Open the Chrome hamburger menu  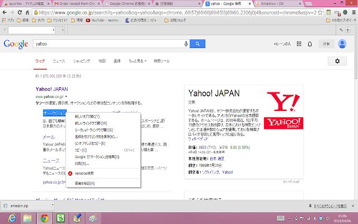click(354, 12)
